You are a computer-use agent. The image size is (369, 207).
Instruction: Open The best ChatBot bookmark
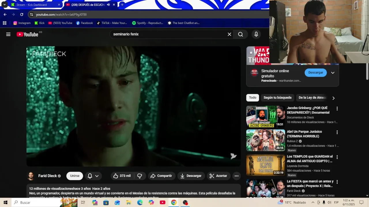184,23
